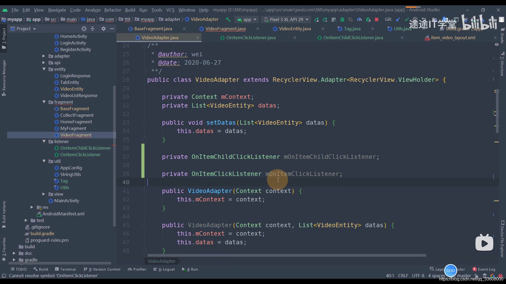Screen dimensions: 506x284
Task: Select OnItemChildClickListener in project tree
Action: coord(85,148)
